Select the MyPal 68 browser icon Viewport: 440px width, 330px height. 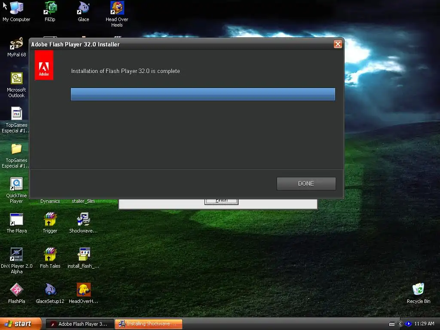point(17,47)
